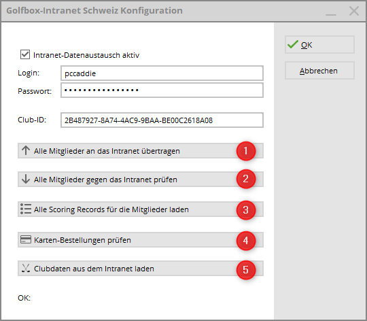Image resolution: width=367 pixels, height=321 pixels.
Task: Click Alle Mitglieder gegen das Intranet prüfen
Action: coord(141,180)
